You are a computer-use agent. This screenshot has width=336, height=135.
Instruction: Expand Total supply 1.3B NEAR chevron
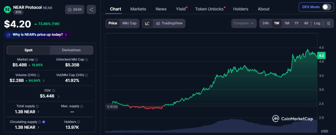pyautogui.click(x=38, y=112)
